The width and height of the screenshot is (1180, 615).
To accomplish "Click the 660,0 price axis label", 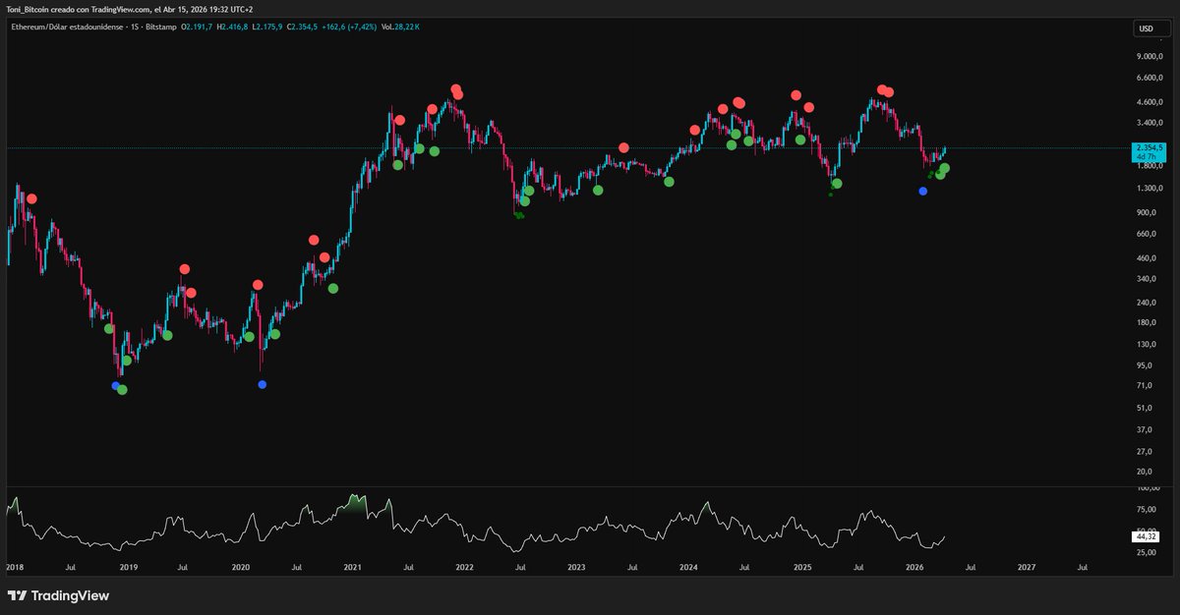I will pyautogui.click(x=1147, y=234).
